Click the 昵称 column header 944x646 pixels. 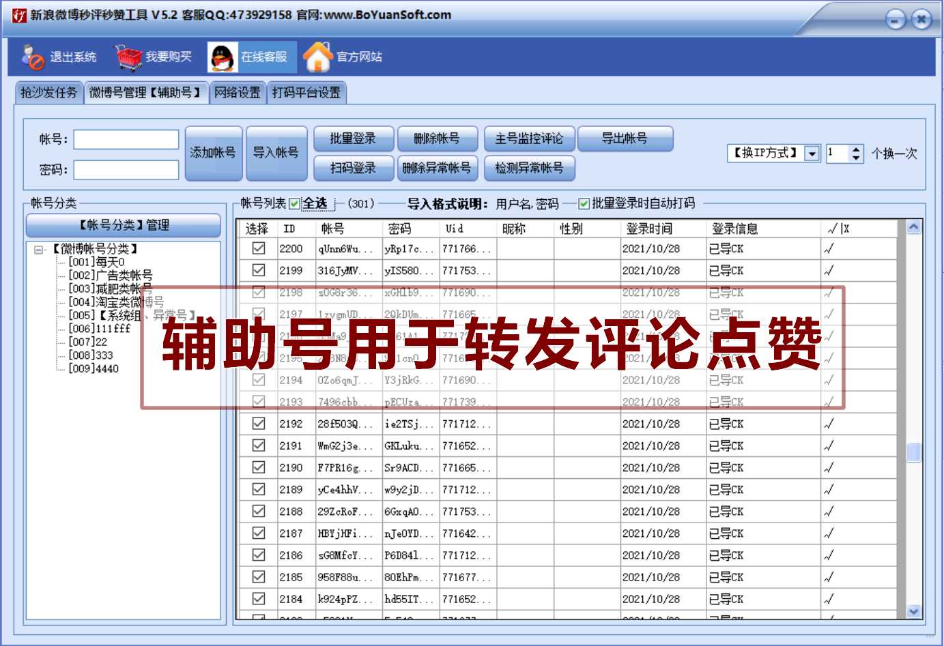point(525,229)
